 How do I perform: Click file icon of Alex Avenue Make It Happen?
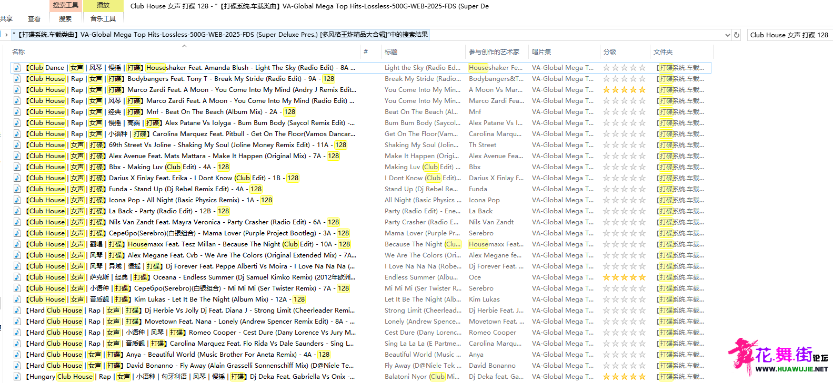click(x=17, y=156)
